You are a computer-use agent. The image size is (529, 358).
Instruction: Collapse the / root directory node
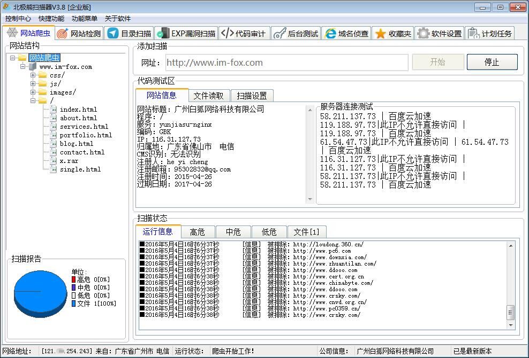pyautogui.click(x=33, y=100)
